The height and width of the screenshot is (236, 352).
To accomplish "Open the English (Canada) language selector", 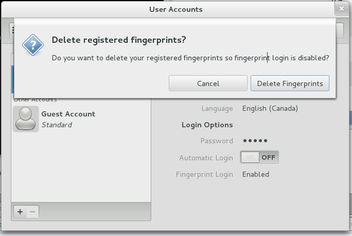I will tap(270, 108).
